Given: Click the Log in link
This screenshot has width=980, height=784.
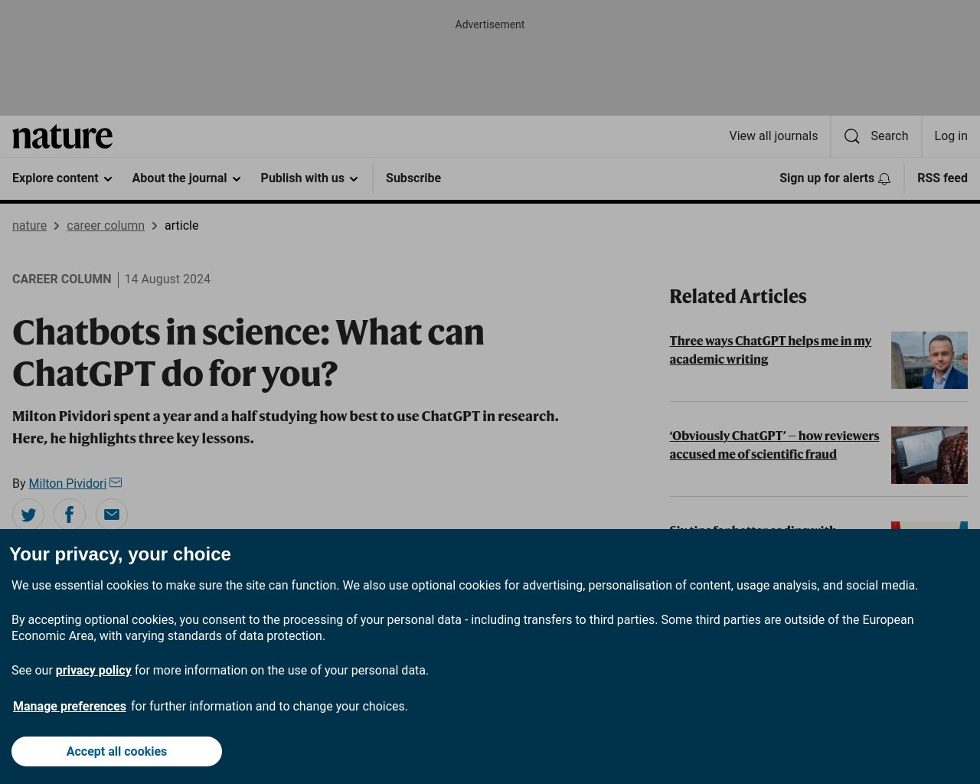Looking at the screenshot, I should [x=951, y=136].
